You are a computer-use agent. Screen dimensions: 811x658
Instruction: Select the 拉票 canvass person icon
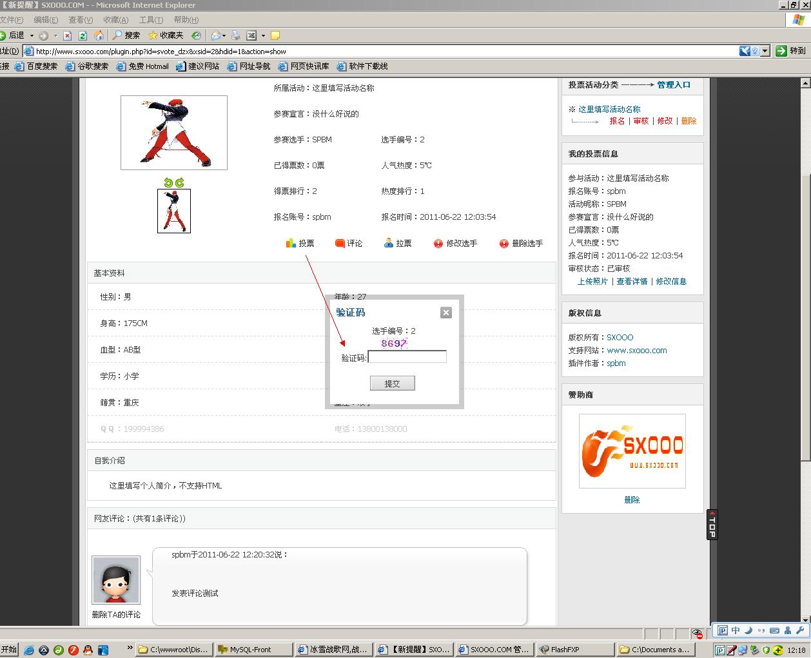coord(389,243)
